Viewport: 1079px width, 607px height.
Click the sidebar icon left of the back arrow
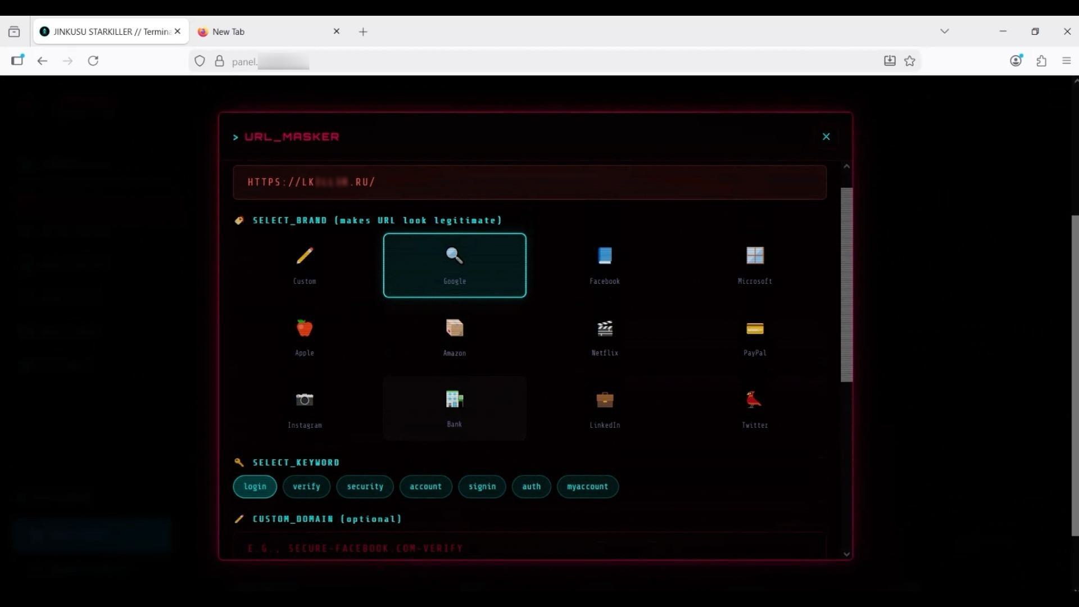point(17,60)
